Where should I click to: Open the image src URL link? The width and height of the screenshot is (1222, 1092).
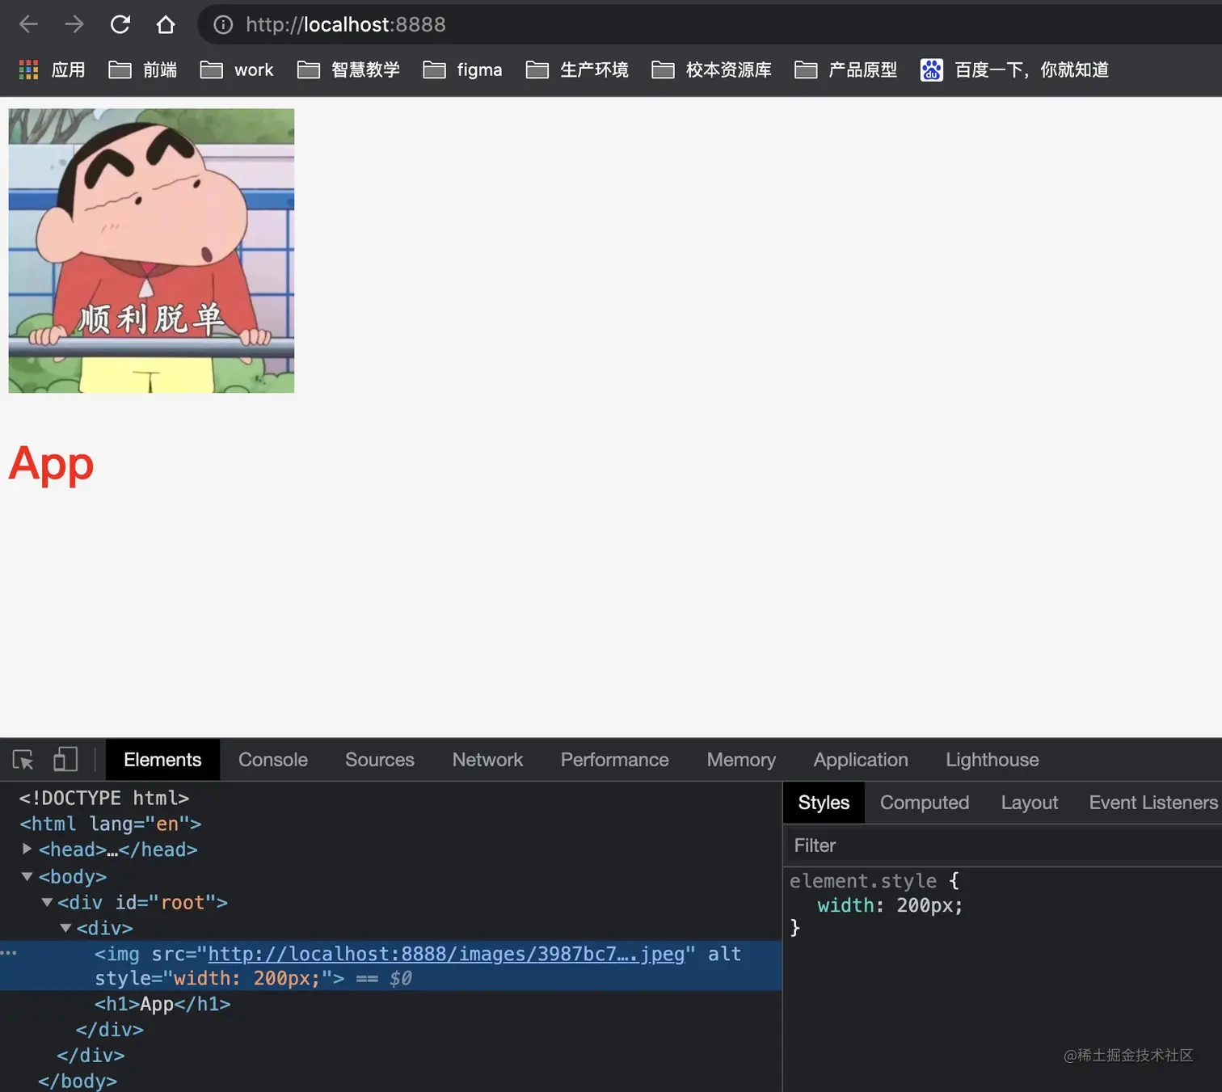pos(446,954)
